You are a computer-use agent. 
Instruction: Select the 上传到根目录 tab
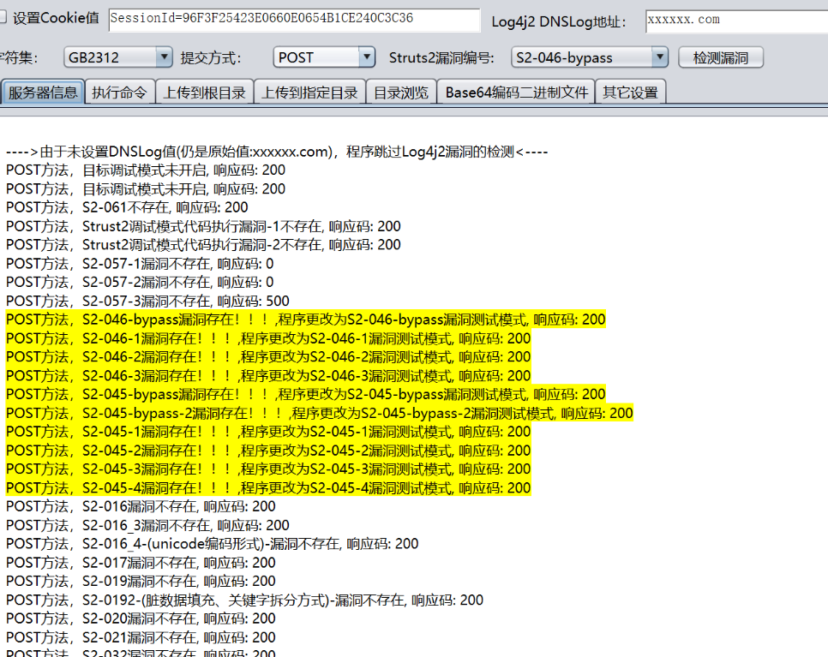pos(204,93)
